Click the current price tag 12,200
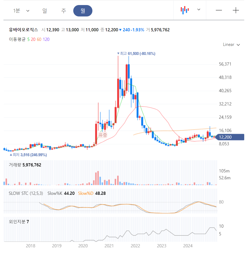Viewport: 249px width, 254px height. (230, 137)
